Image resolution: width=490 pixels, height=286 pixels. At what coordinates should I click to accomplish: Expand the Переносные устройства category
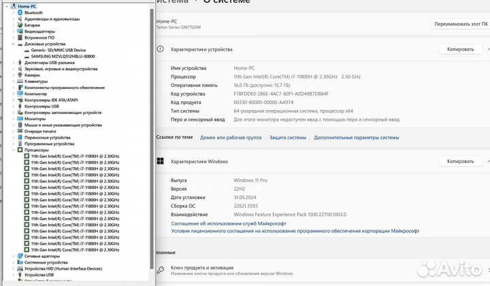click(13, 137)
